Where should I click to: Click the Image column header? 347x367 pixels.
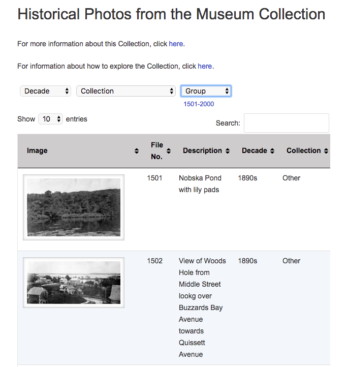tap(37, 151)
